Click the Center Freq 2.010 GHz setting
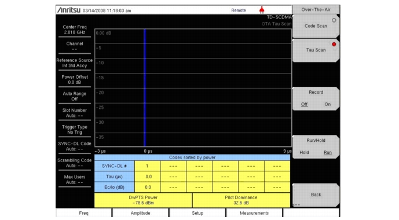The image size is (399, 220). tap(75, 30)
